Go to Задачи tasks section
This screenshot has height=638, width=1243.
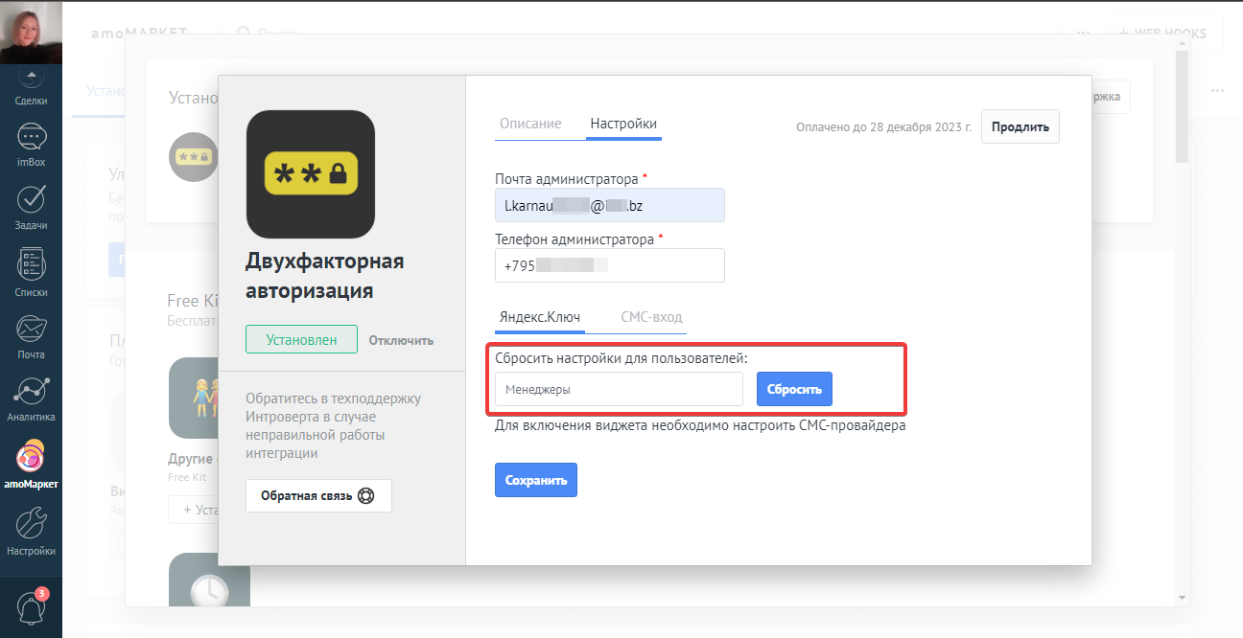[31, 208]
